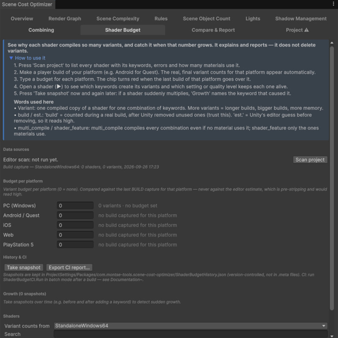Screen dimensions: 338x338
Task: Click the 'Shaders' section heading
Action: pyautogui.click(x=11, y=316)
